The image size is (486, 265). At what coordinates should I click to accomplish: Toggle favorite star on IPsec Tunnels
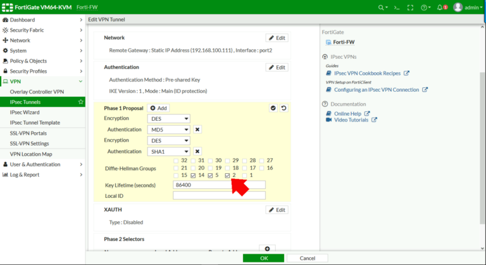pyautogui.click(x=80, y=102)
